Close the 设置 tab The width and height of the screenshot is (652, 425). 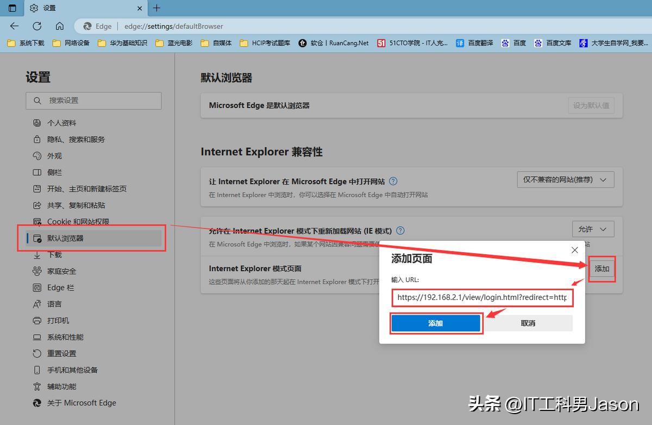[x=140, y=8]
